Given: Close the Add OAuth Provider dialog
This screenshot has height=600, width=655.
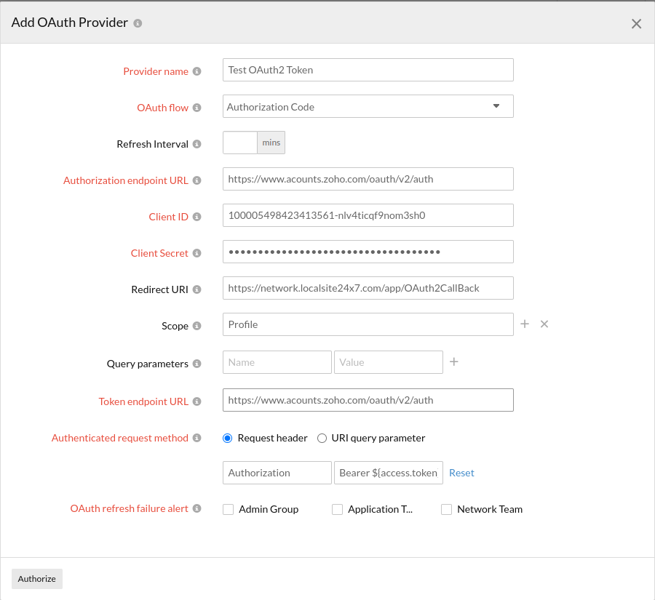Looking at the screenshot, I should (636, 23).
